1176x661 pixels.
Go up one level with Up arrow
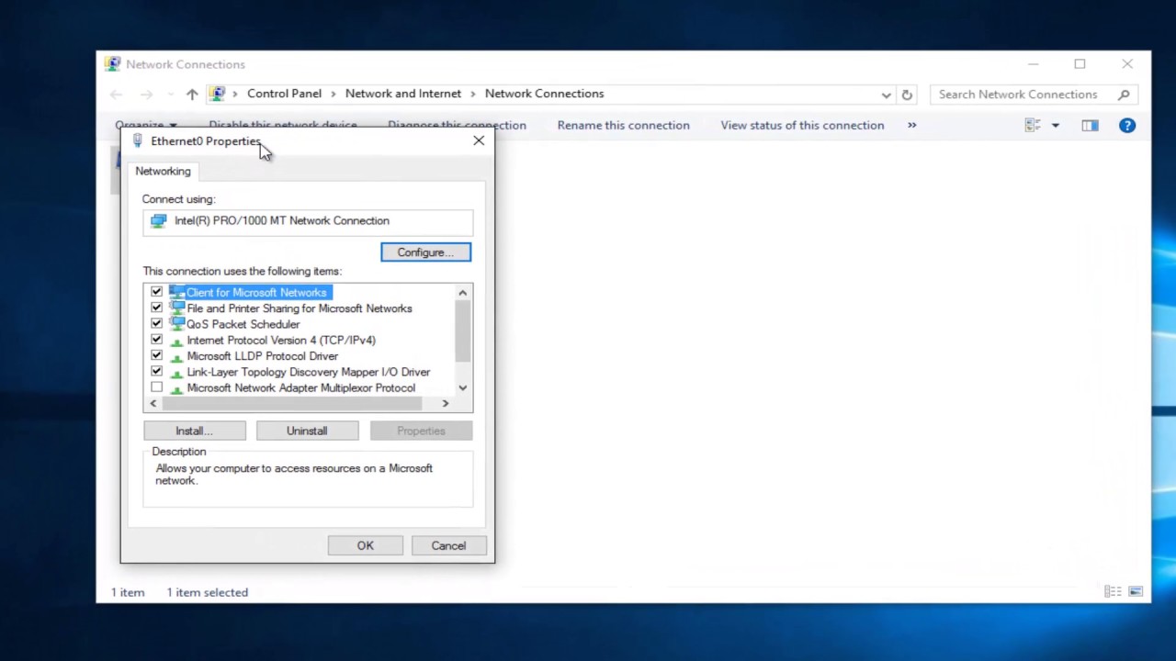192,94
